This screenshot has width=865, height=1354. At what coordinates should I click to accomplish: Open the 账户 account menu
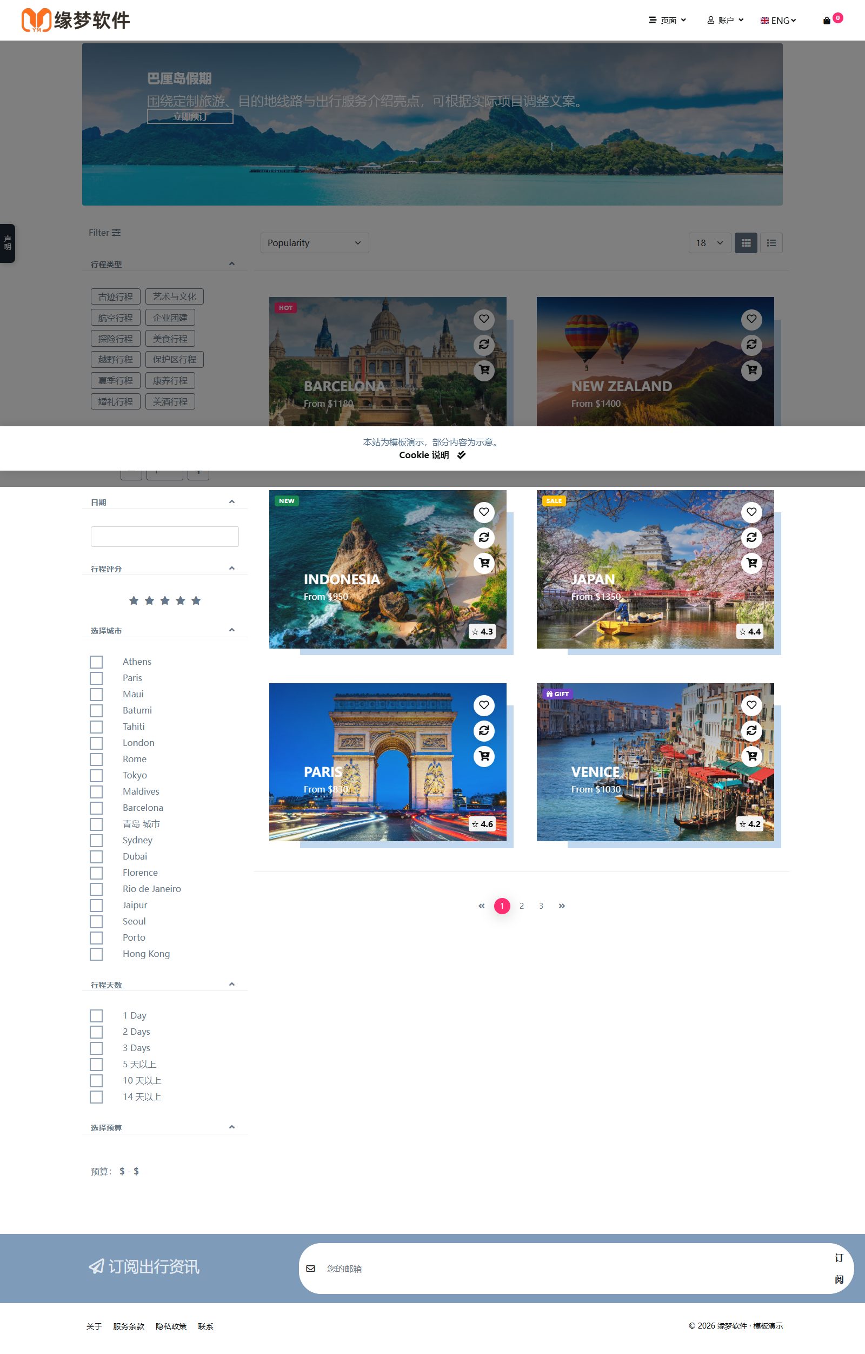click(725, 20)
